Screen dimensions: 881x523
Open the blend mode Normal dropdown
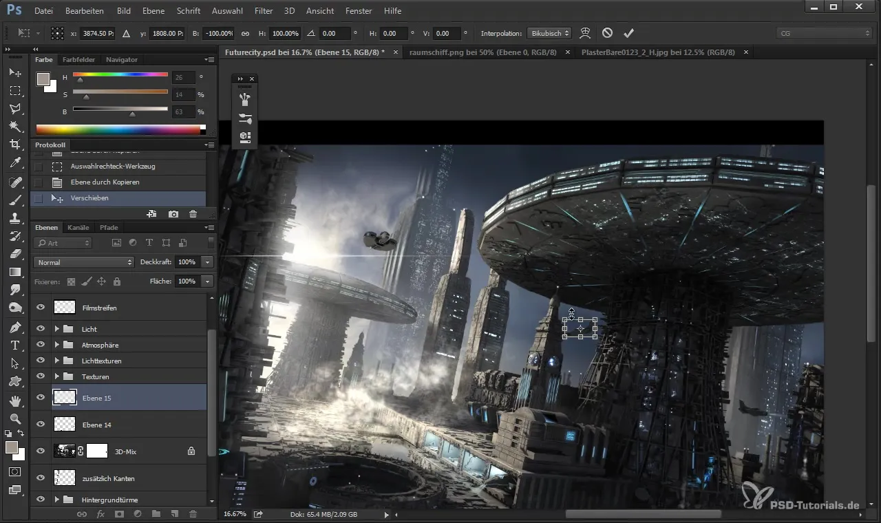[x=83, y=262]
